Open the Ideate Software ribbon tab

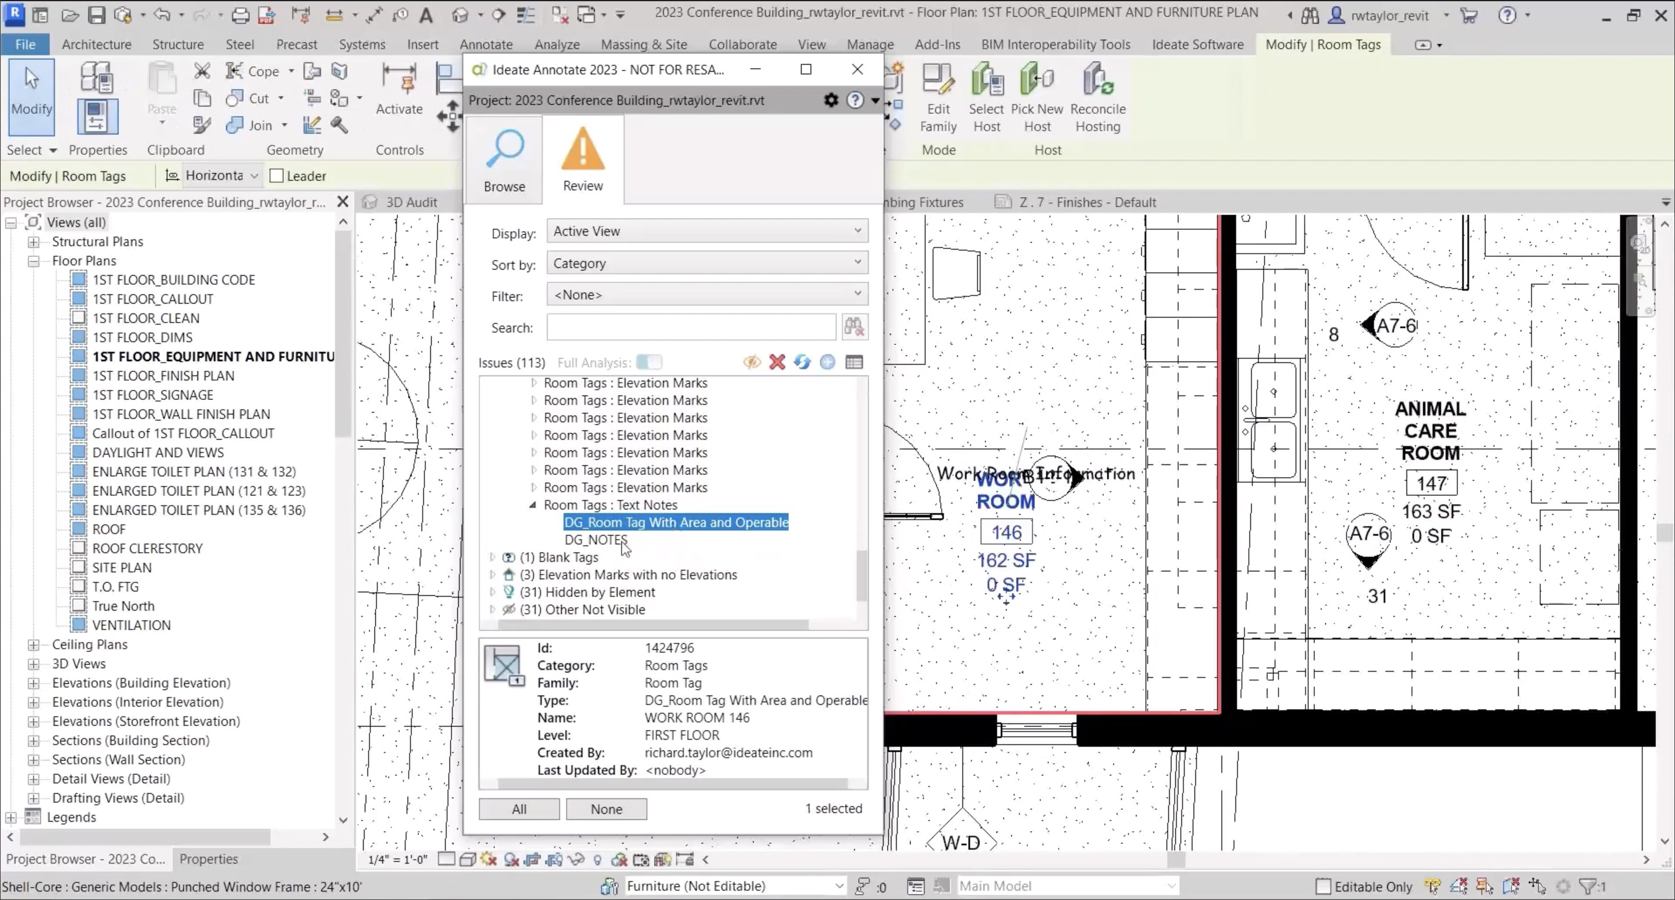[x=1198, y=44]
